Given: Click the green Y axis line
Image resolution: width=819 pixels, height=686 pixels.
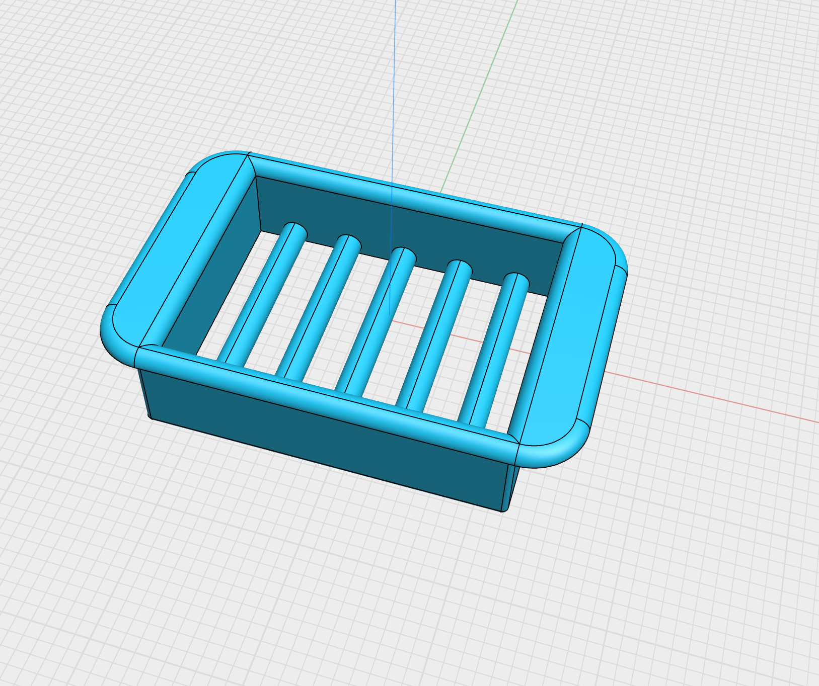Looking at the screenshot, I should pos(480,96).
